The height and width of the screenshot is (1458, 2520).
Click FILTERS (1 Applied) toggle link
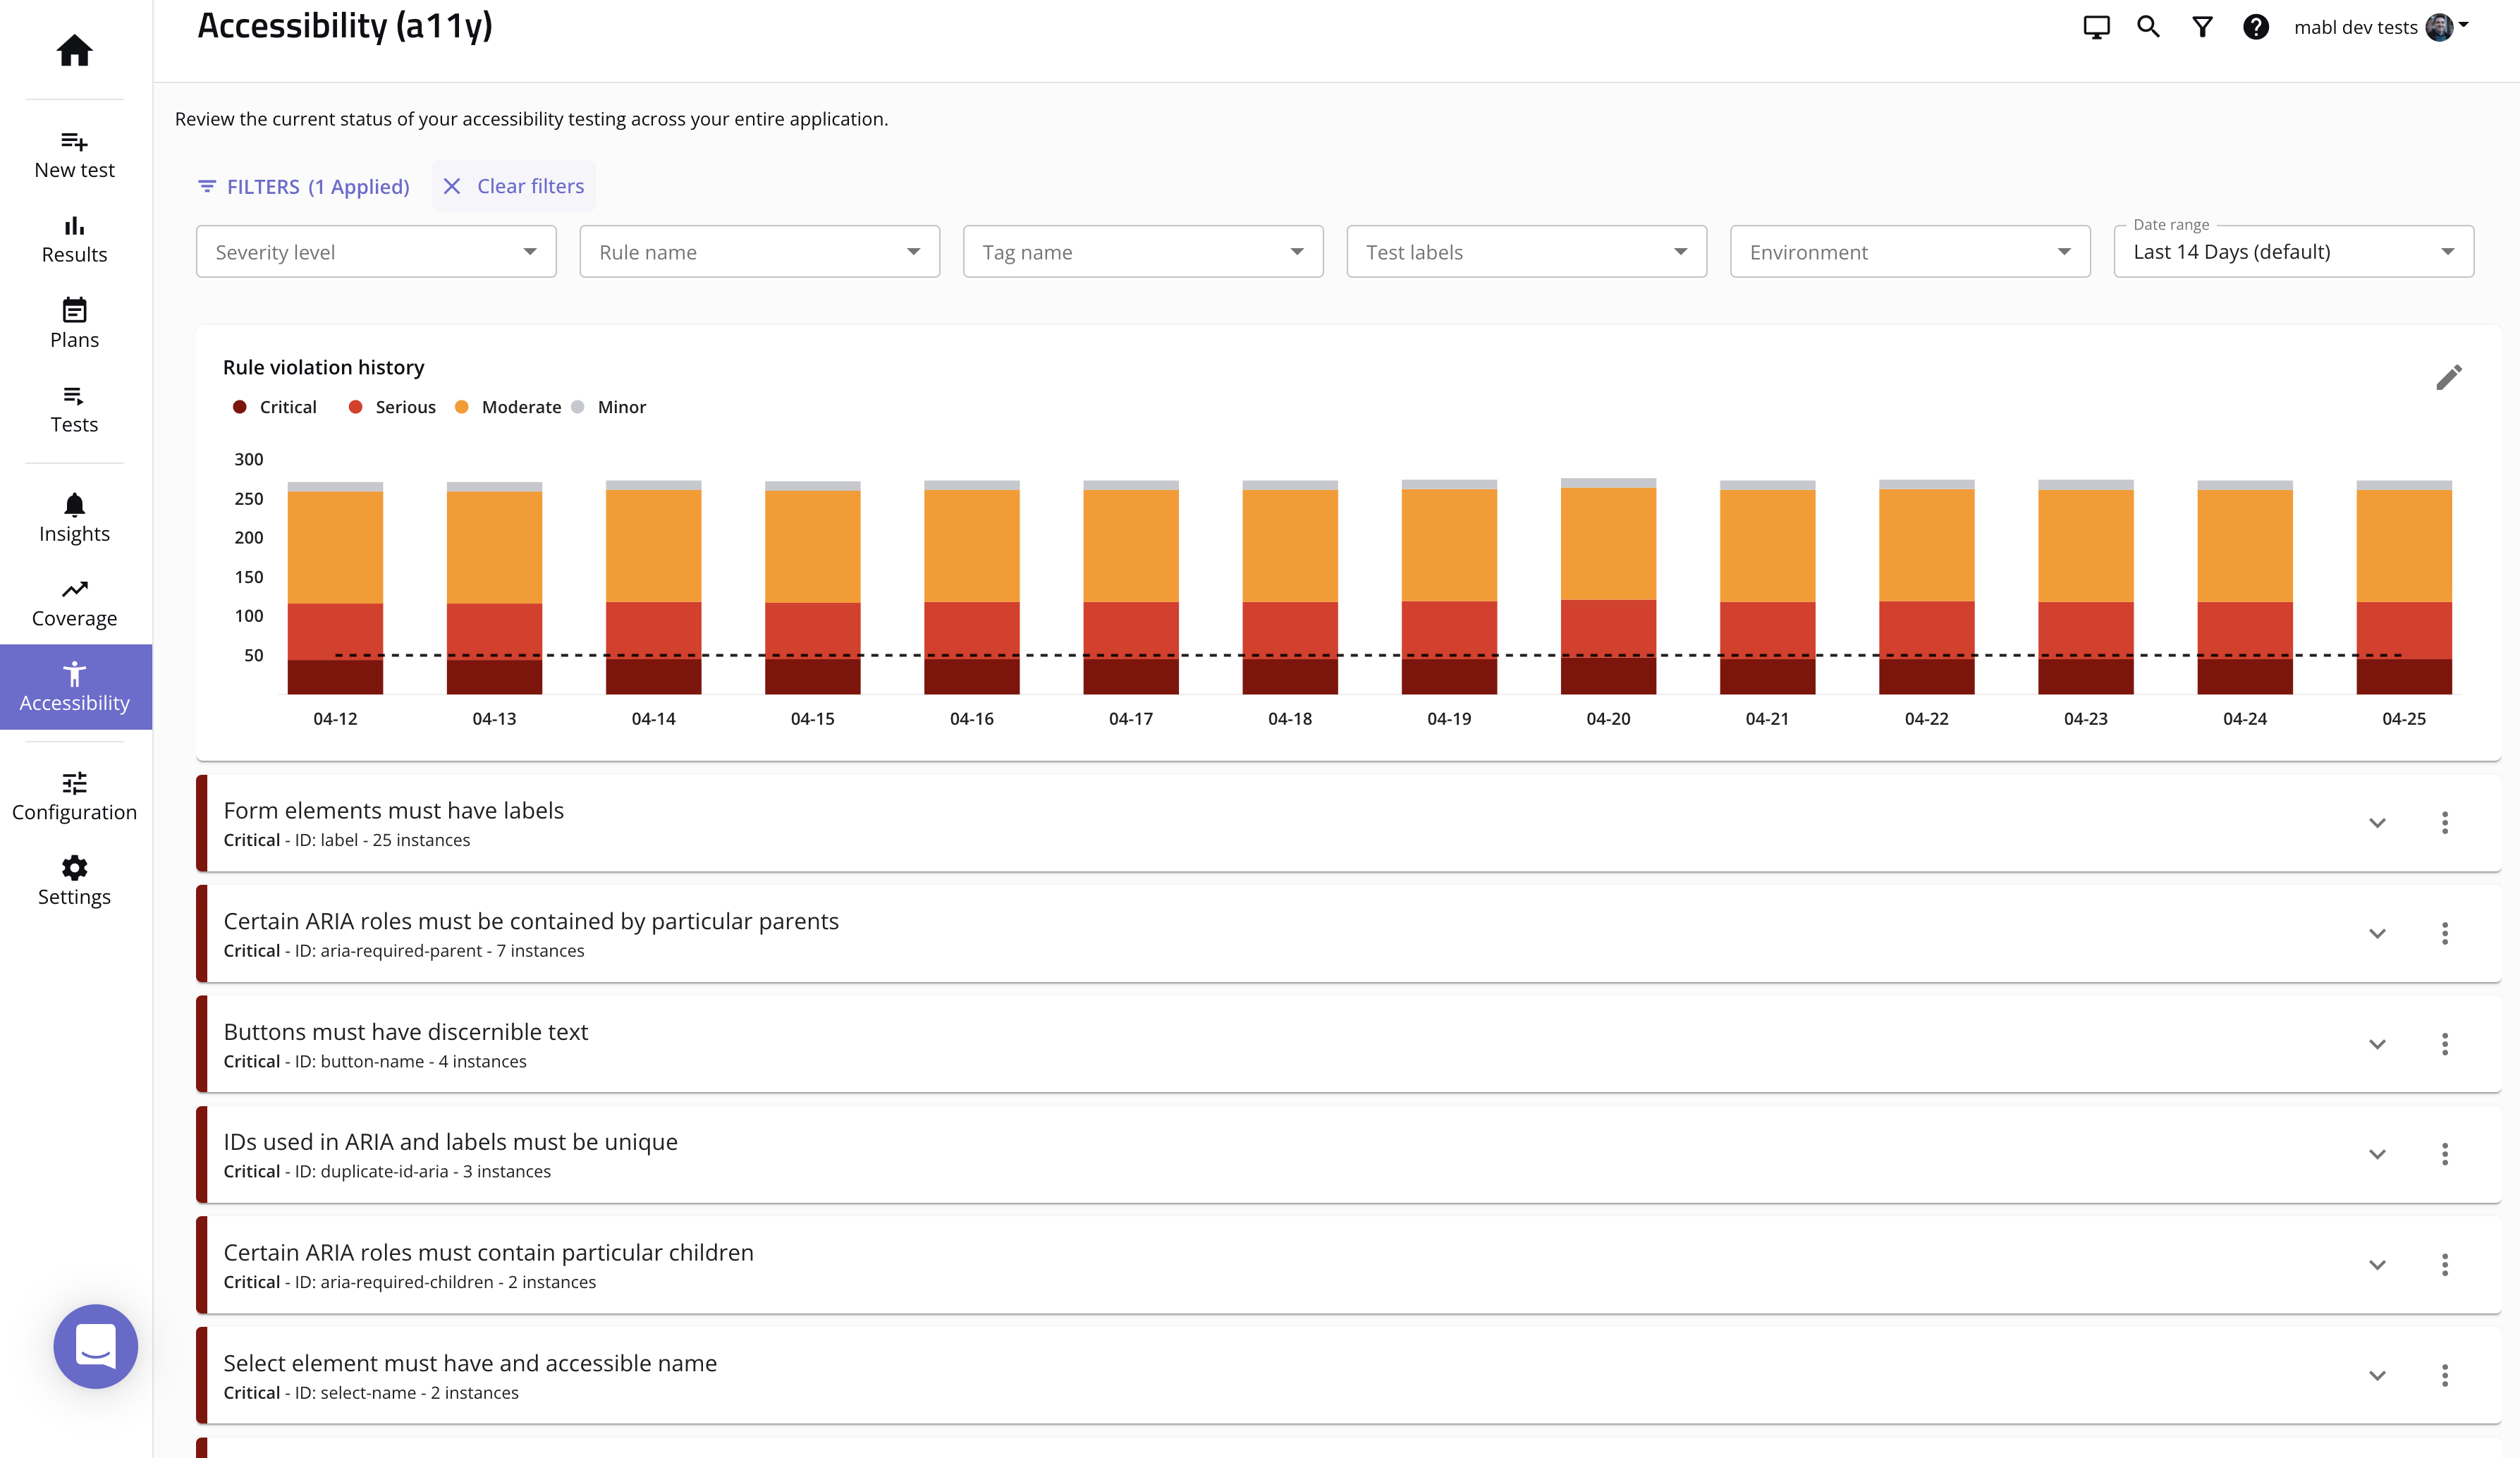304,187
